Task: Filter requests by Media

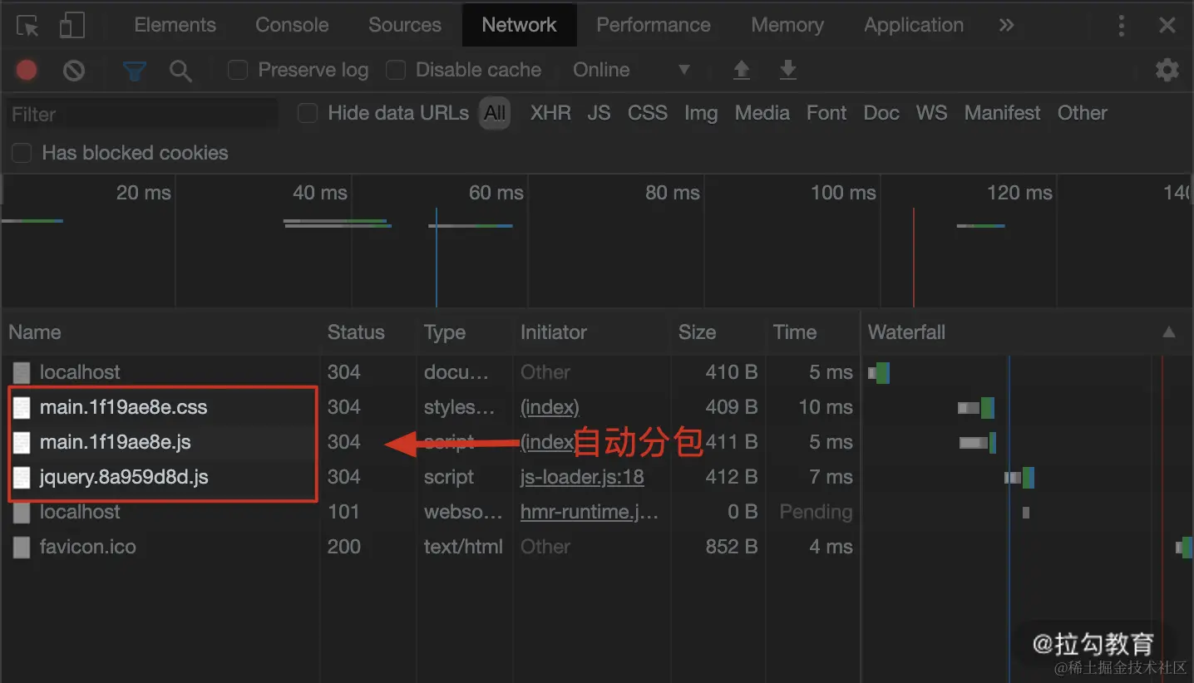Action: tap(762, 113)
